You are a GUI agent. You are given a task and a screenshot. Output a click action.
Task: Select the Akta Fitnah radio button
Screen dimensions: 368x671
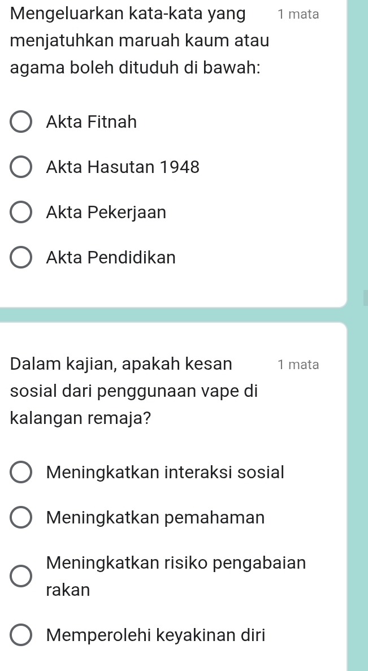pyautogui.click(x=21, y=122)
